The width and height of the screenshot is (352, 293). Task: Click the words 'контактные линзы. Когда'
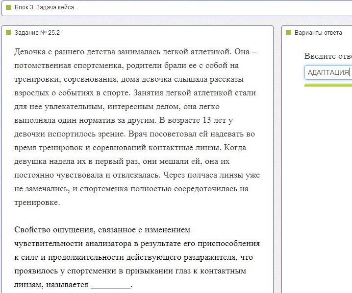198,148
